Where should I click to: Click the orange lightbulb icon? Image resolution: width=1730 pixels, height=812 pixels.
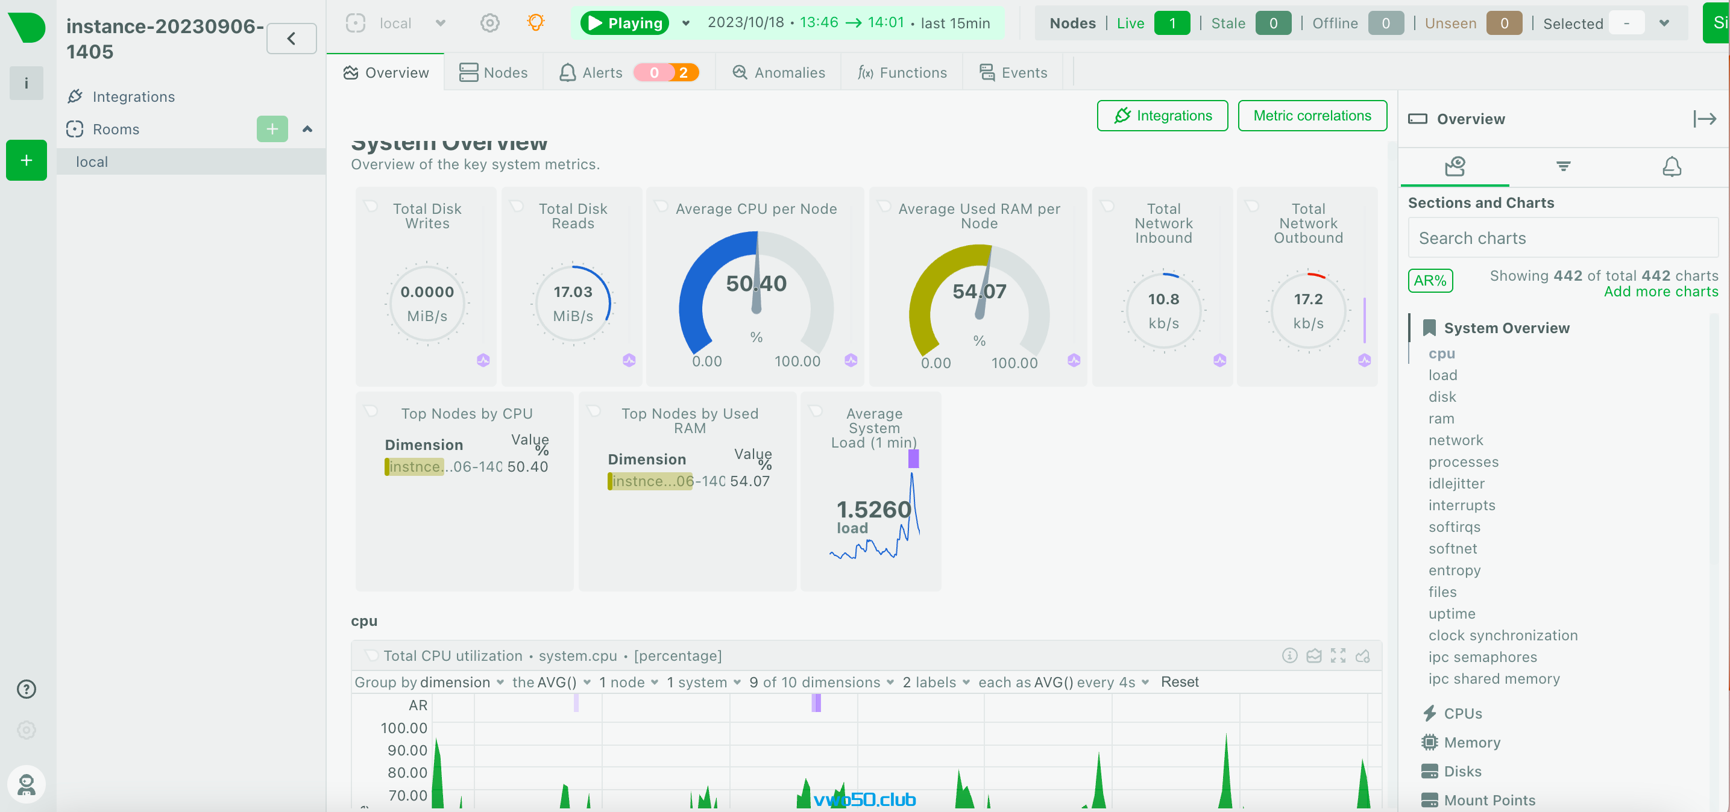pyautogui.click(x=535, y=23)
